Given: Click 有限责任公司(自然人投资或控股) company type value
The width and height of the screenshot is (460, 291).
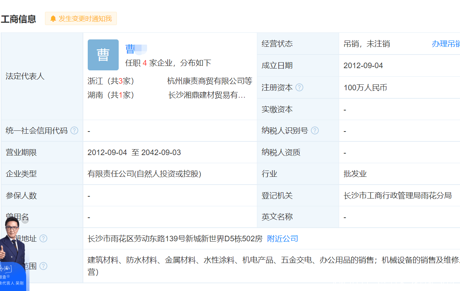Looking at the screenshot, I should [144, 174].
